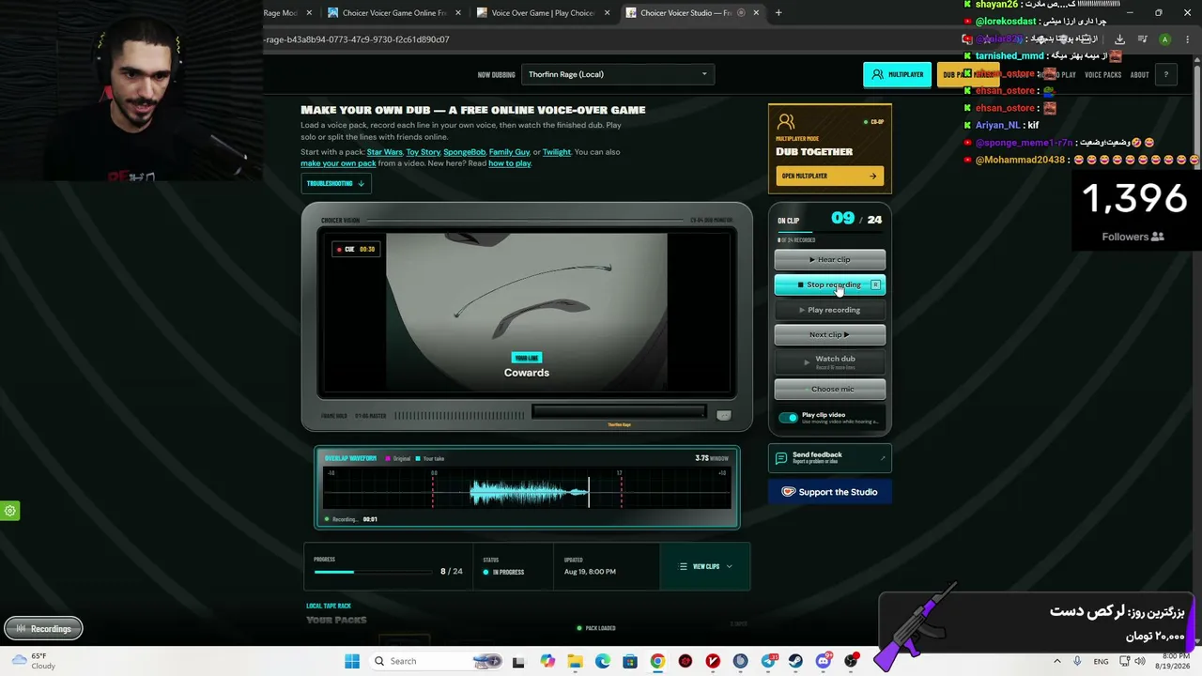This screenshot has width=1202, height=676.
Task: Open the volume control in system tray
Action: (x=1139, y=661)
